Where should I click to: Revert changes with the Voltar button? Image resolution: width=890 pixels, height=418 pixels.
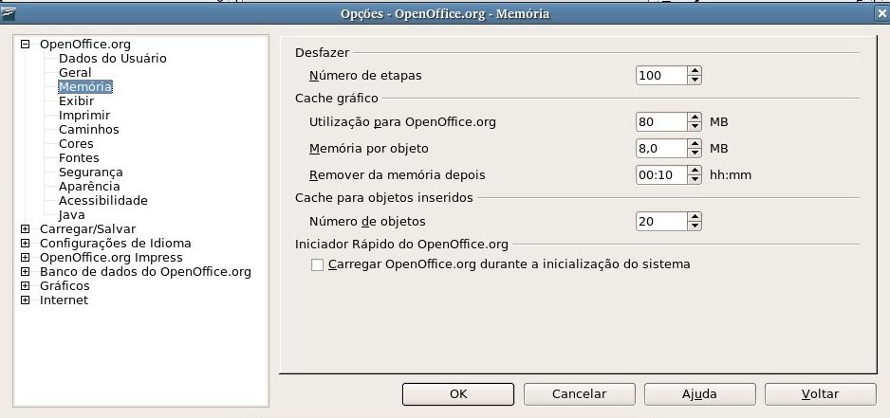(820, 394)
